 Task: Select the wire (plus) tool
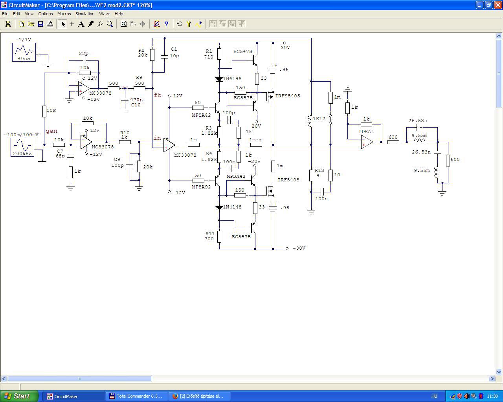[72, 24]
